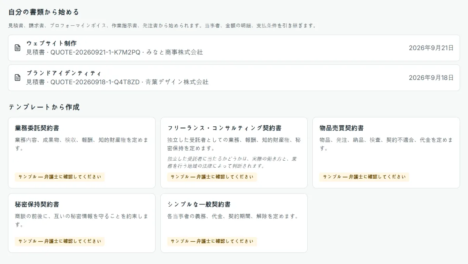Screen dimensions: 468x264
Task: Select the 業務委託契約書 template card
Action: 82,152
